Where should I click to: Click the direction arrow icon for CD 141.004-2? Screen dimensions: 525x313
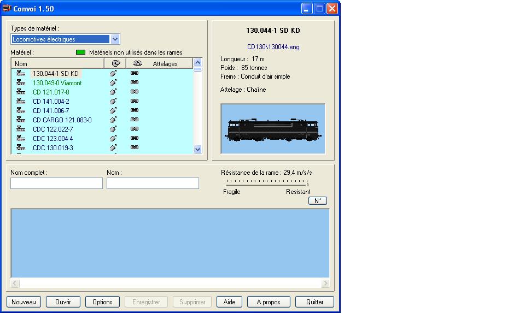point(113,101)
